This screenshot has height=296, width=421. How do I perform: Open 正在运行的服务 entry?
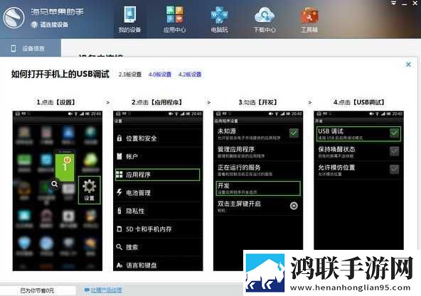[x=257, y=170]
